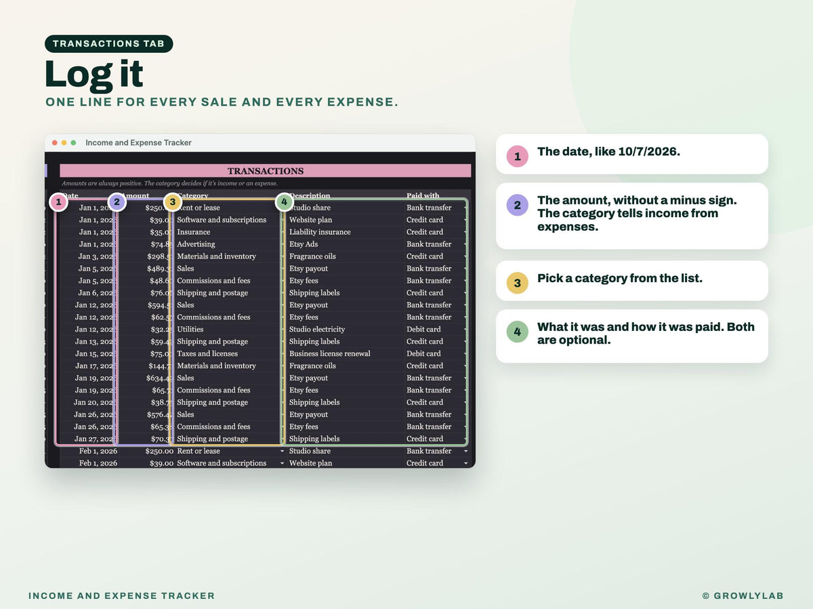
Task: Click the green maximize window button
Action: (73, 143)
